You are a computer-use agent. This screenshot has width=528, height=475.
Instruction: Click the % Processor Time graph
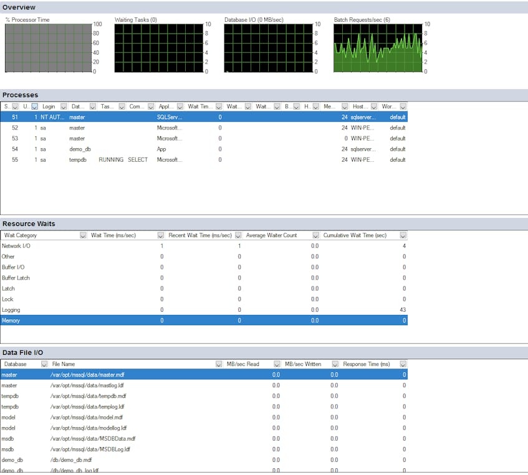[x=48, y=48]
